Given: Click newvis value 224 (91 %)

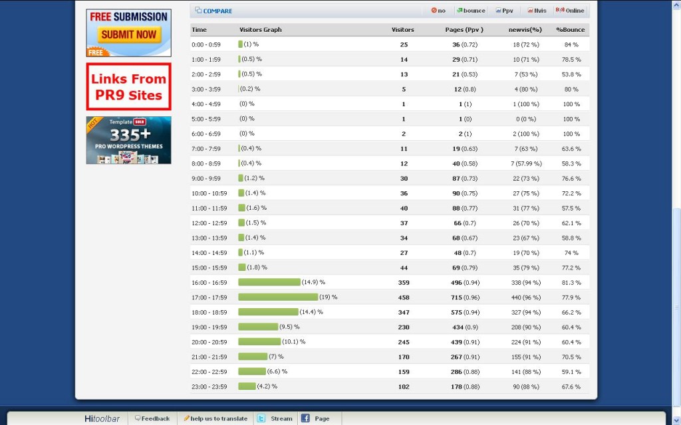Looking at the screenshot, I should pos(525,342).
